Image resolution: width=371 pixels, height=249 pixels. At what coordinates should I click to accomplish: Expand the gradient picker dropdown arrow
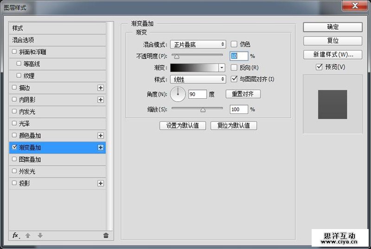coord(222,68)
